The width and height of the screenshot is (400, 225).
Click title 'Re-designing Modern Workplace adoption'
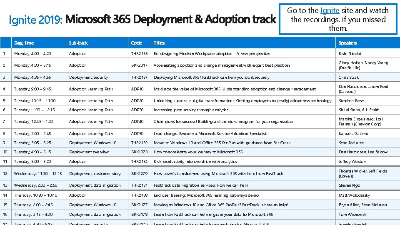tap(212, 54)
